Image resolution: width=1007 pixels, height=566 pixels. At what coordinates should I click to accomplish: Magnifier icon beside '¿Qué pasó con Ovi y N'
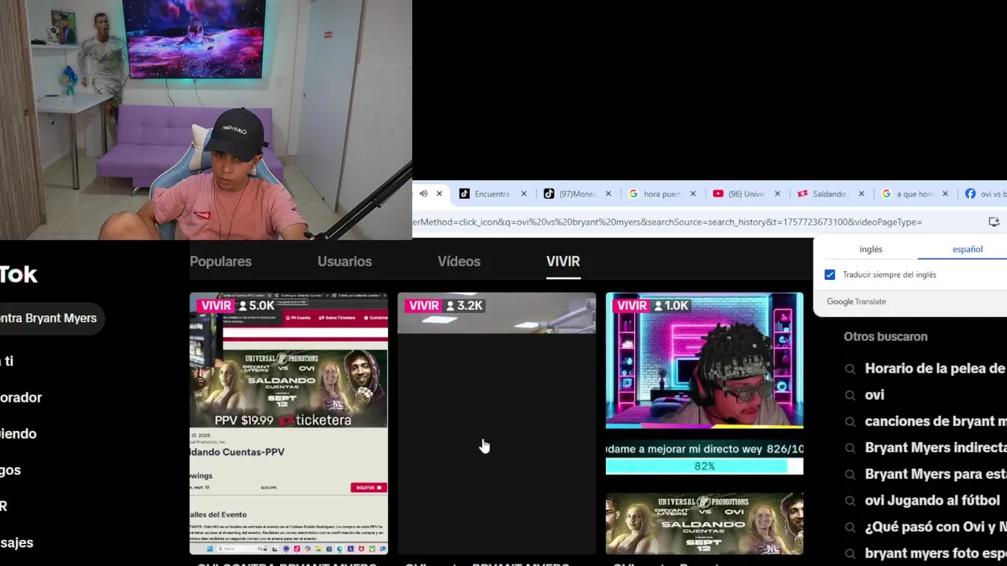(850, 527)
